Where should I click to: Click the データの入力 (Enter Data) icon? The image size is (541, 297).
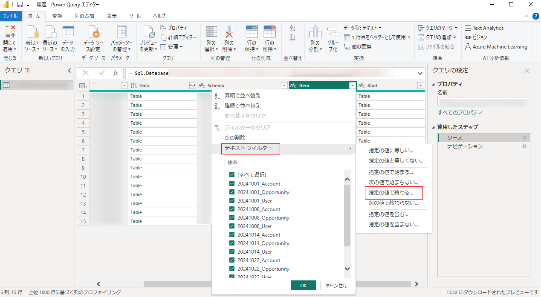[x=68, y=33]
